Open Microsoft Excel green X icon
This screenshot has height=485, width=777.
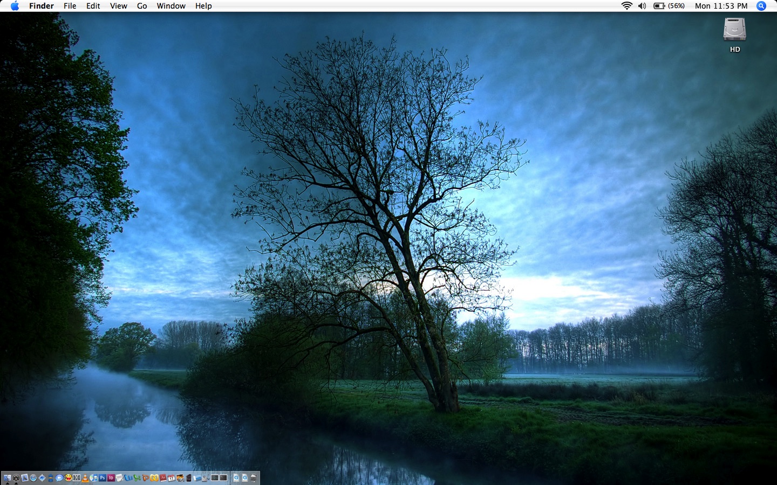click(137, 477)
